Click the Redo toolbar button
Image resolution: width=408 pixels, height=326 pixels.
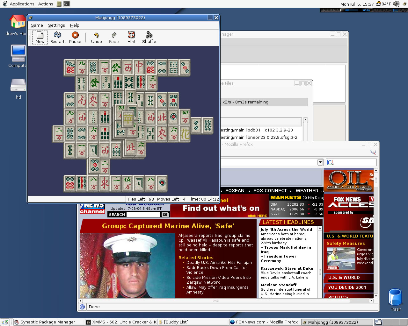click(x=114, y=38)
